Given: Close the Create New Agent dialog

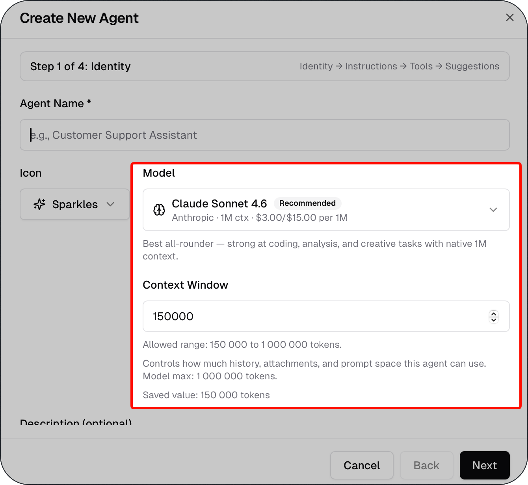Looking at the screenshot, I should click(510, 17).
